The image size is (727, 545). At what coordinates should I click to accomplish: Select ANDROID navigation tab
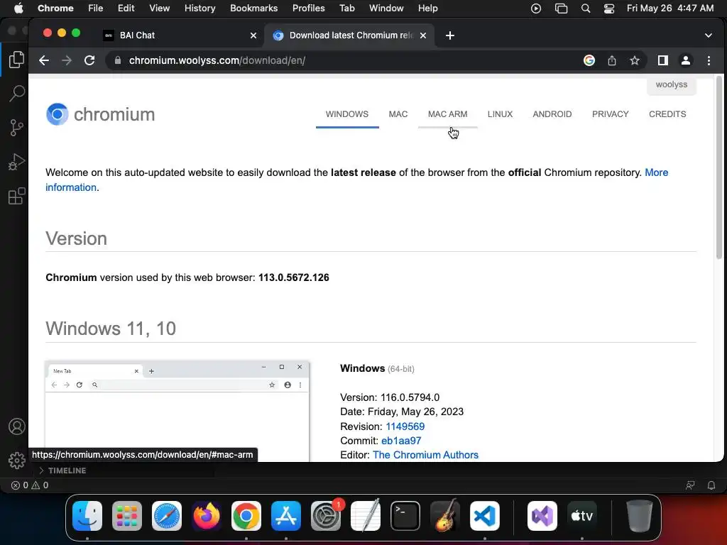pyautogui.click(x=552, y=114)
